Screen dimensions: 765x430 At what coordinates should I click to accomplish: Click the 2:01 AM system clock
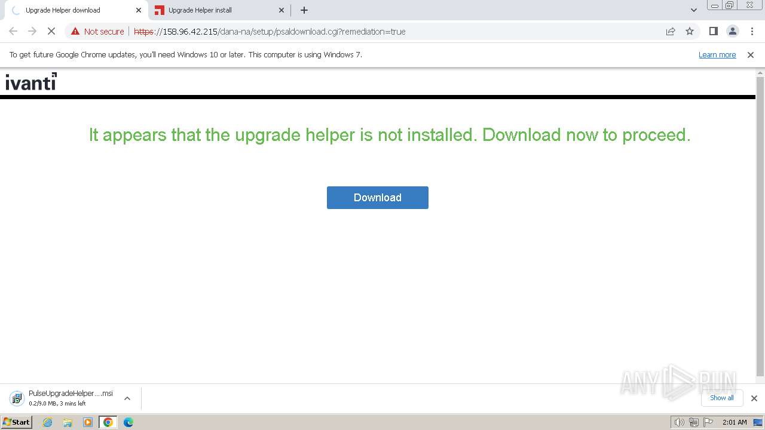tap(735, 422)
